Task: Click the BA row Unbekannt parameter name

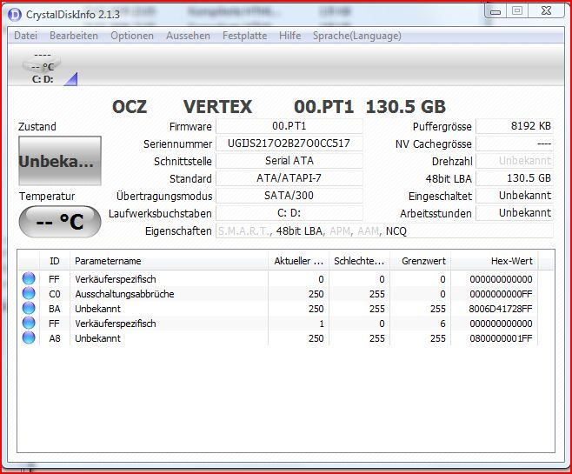Action: tap(97, 309)
